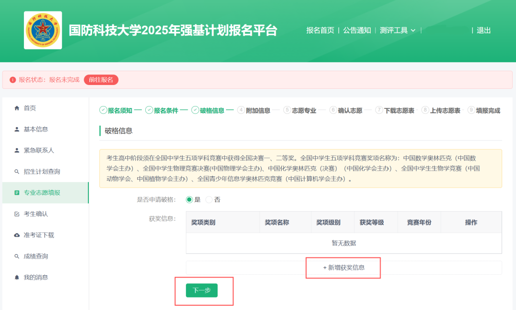Click the check circle of step 报名条件

pyautogui.click(x=149, y=110)
